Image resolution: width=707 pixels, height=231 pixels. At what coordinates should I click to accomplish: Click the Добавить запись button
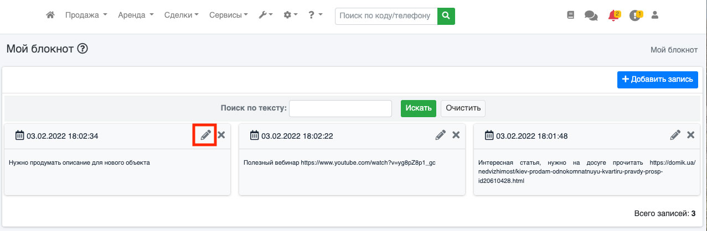(657, 80)
